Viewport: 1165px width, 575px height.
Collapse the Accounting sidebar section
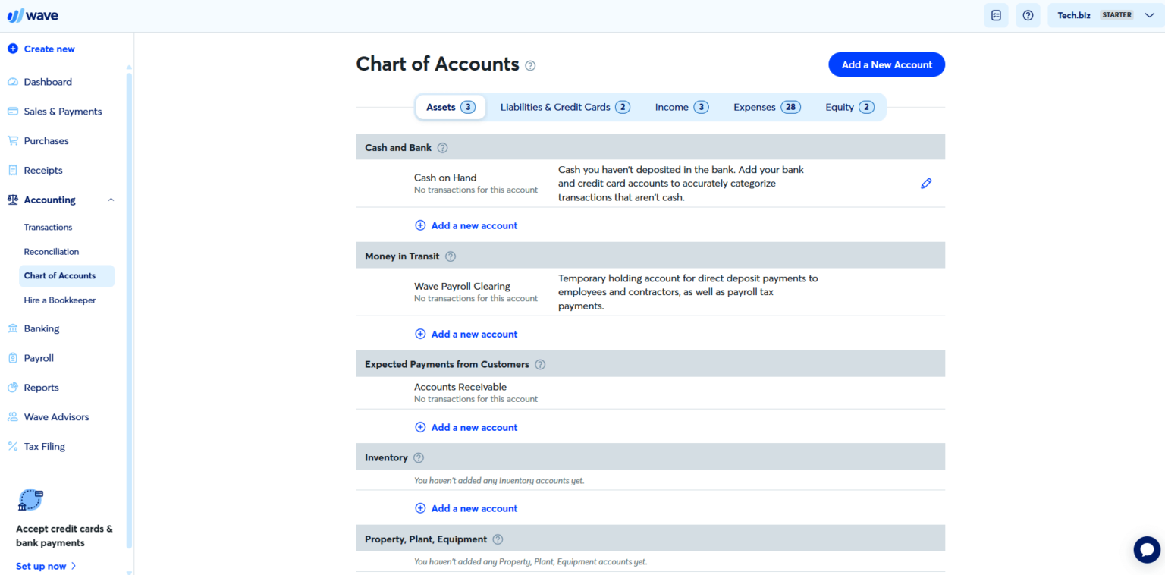coord(111,199)
